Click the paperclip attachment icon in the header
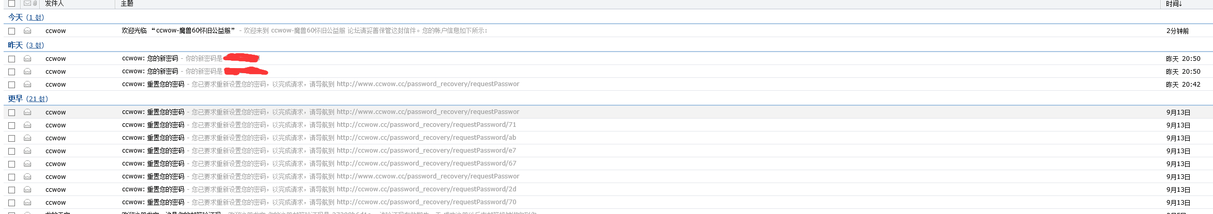 (x=35, y=3)
